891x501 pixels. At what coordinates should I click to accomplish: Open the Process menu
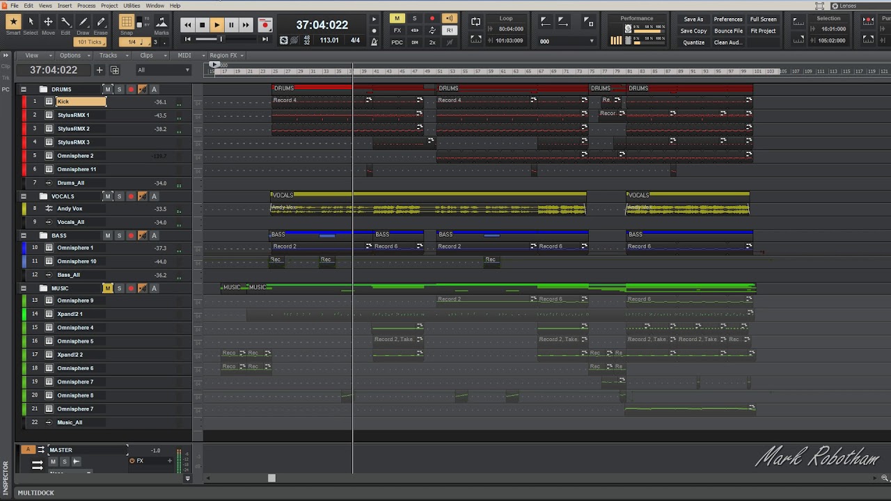coord(86,6)
